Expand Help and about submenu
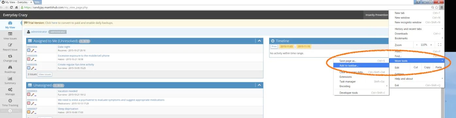Viewport: 456px width, 118px height. [417, 79]
